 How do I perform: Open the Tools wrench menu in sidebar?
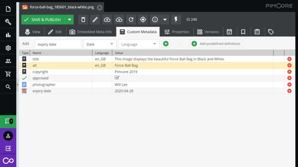pos(8,22)
